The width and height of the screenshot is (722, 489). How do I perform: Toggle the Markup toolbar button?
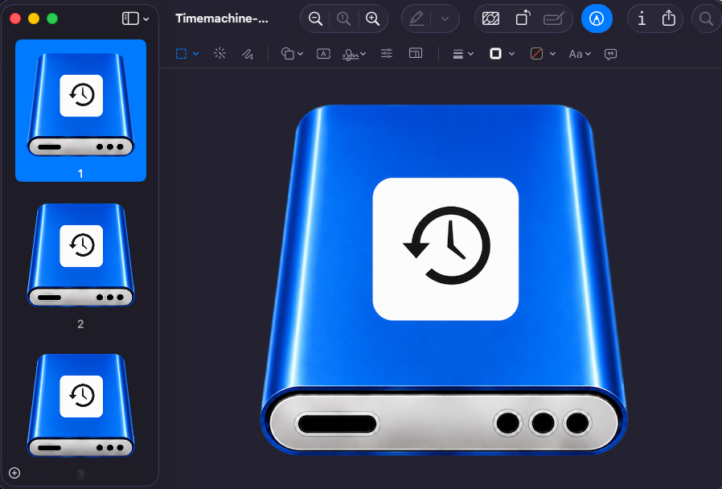tap(597, 18)
